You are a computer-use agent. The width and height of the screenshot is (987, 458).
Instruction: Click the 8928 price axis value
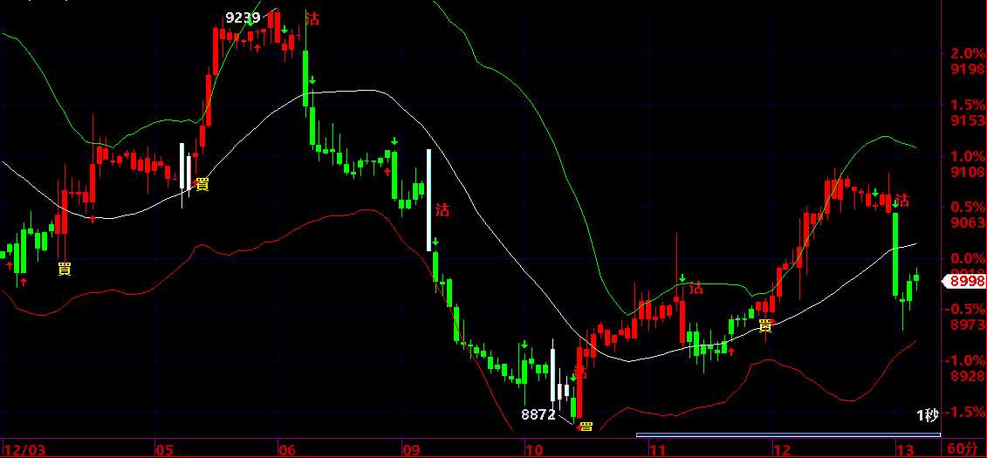coord(968,376)
